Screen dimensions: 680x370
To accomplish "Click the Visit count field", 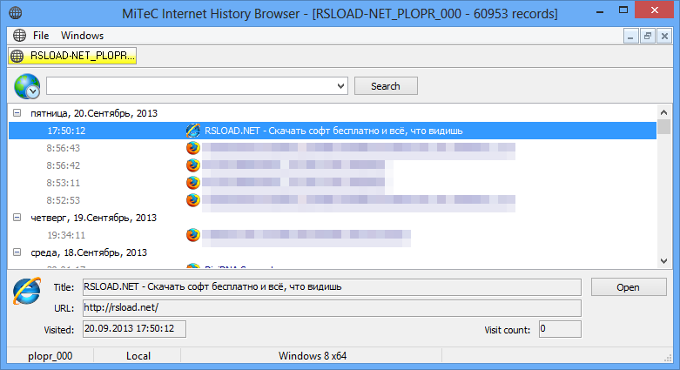I will click(560, 329).
